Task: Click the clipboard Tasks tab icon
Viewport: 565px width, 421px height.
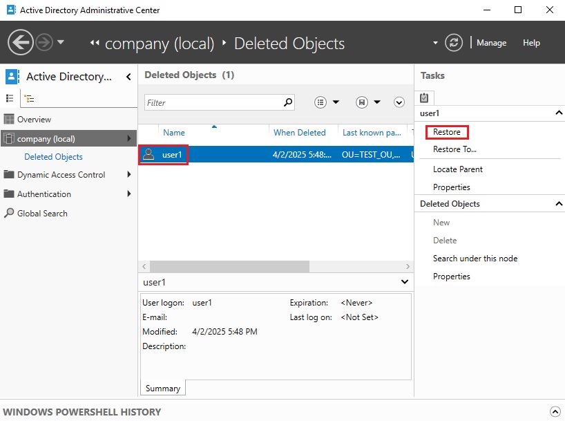Action: pyautogui.click(x=424, y=98)
